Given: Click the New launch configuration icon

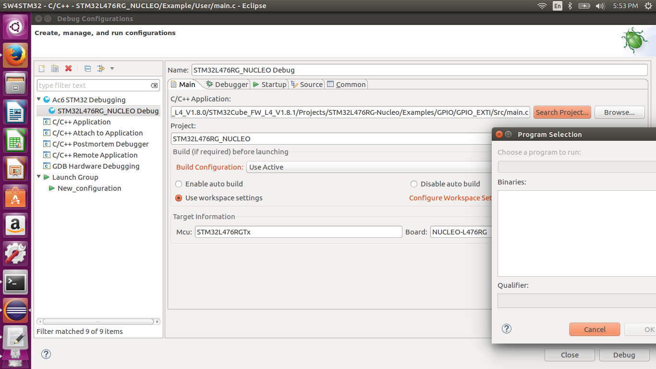Looking at the screenshot, I should tap(42, 68).
